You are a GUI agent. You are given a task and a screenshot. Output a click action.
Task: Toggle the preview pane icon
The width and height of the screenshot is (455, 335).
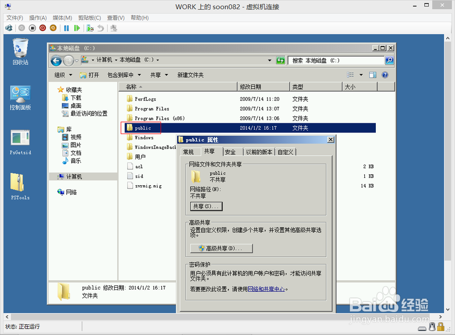[x=373, y=75]
